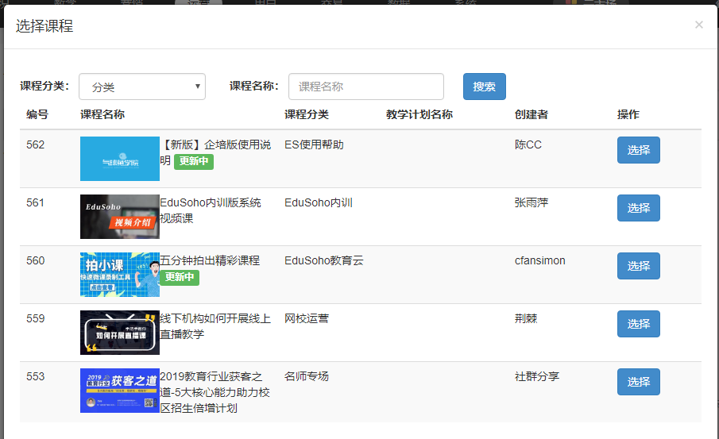Choose course 561 using its 选择 button
719x439 pixels.
pos(638,208)
